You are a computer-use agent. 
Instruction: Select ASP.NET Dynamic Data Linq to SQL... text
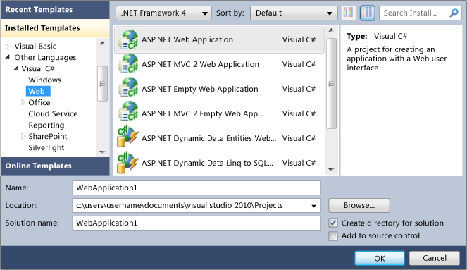point(207,163)
